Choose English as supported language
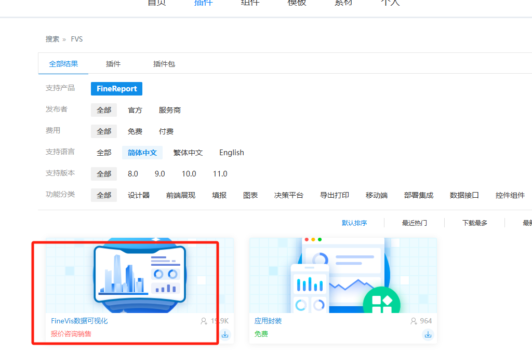The image size is (532, 354). click(231, 153)
